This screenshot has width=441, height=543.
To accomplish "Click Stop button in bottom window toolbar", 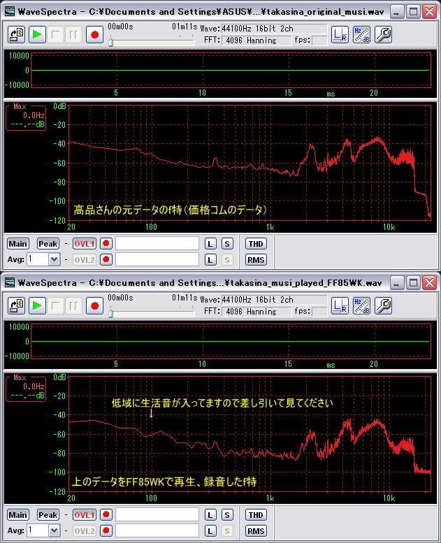I will point(55,306).
